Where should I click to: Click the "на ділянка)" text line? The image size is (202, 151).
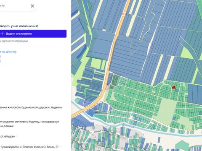pos(7,126)
